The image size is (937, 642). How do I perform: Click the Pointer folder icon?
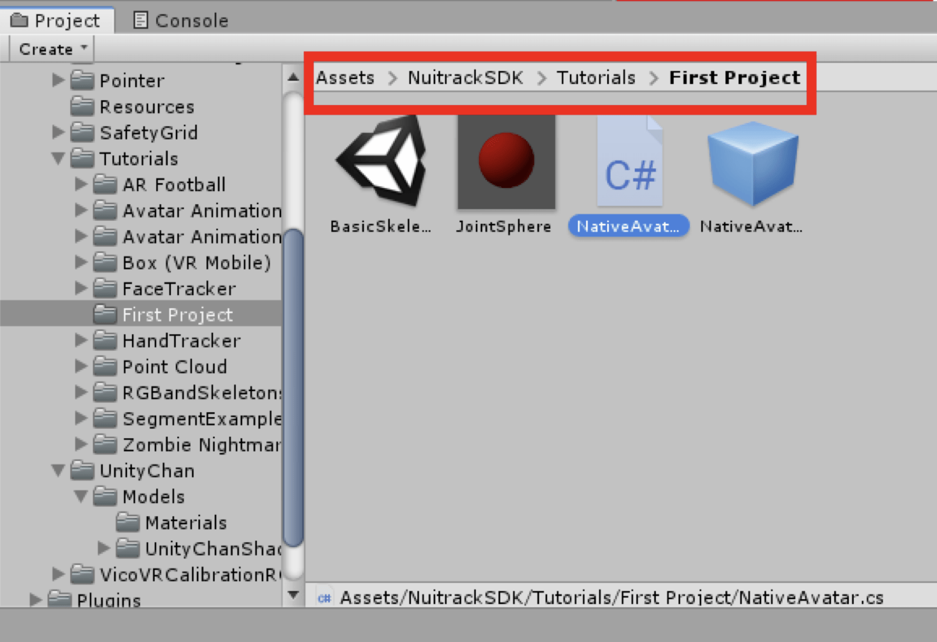point(82,80)
